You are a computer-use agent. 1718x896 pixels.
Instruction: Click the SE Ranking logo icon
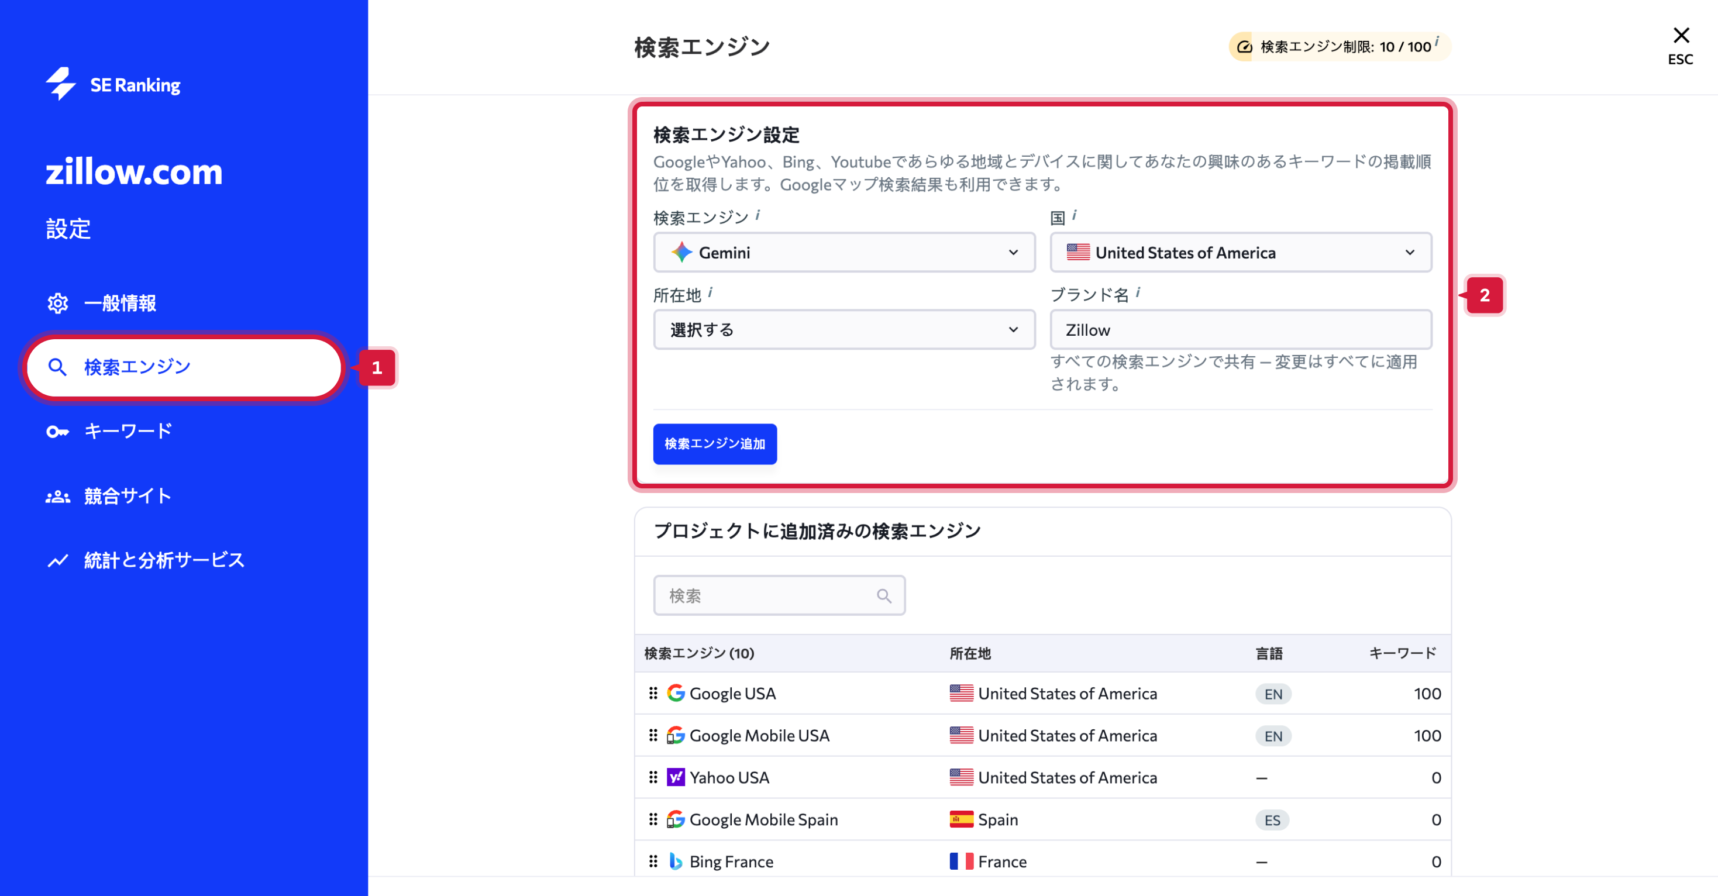(61, 85)
